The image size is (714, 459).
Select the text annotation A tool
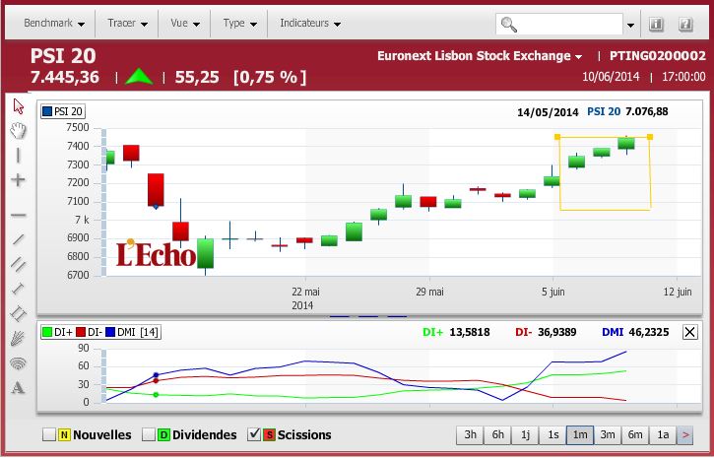click(x=18, y=387)
